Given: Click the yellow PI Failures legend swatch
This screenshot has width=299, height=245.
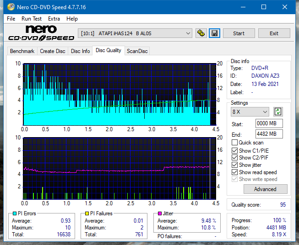Looking at the screenshot, I should (87, 213).
